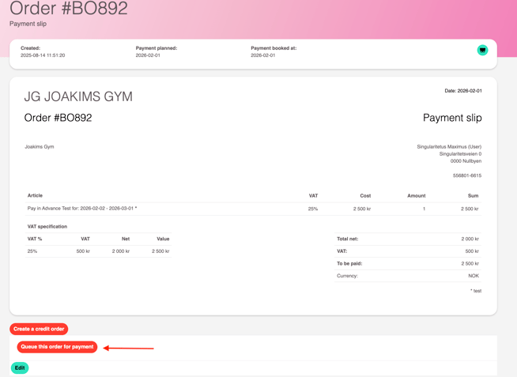Screen dimensions: 517x377
Task: Queue this order for payment
Action: tap(57, 347)
